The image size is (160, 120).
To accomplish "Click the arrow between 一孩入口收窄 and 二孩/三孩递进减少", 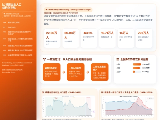I will (x=88, y=72).
